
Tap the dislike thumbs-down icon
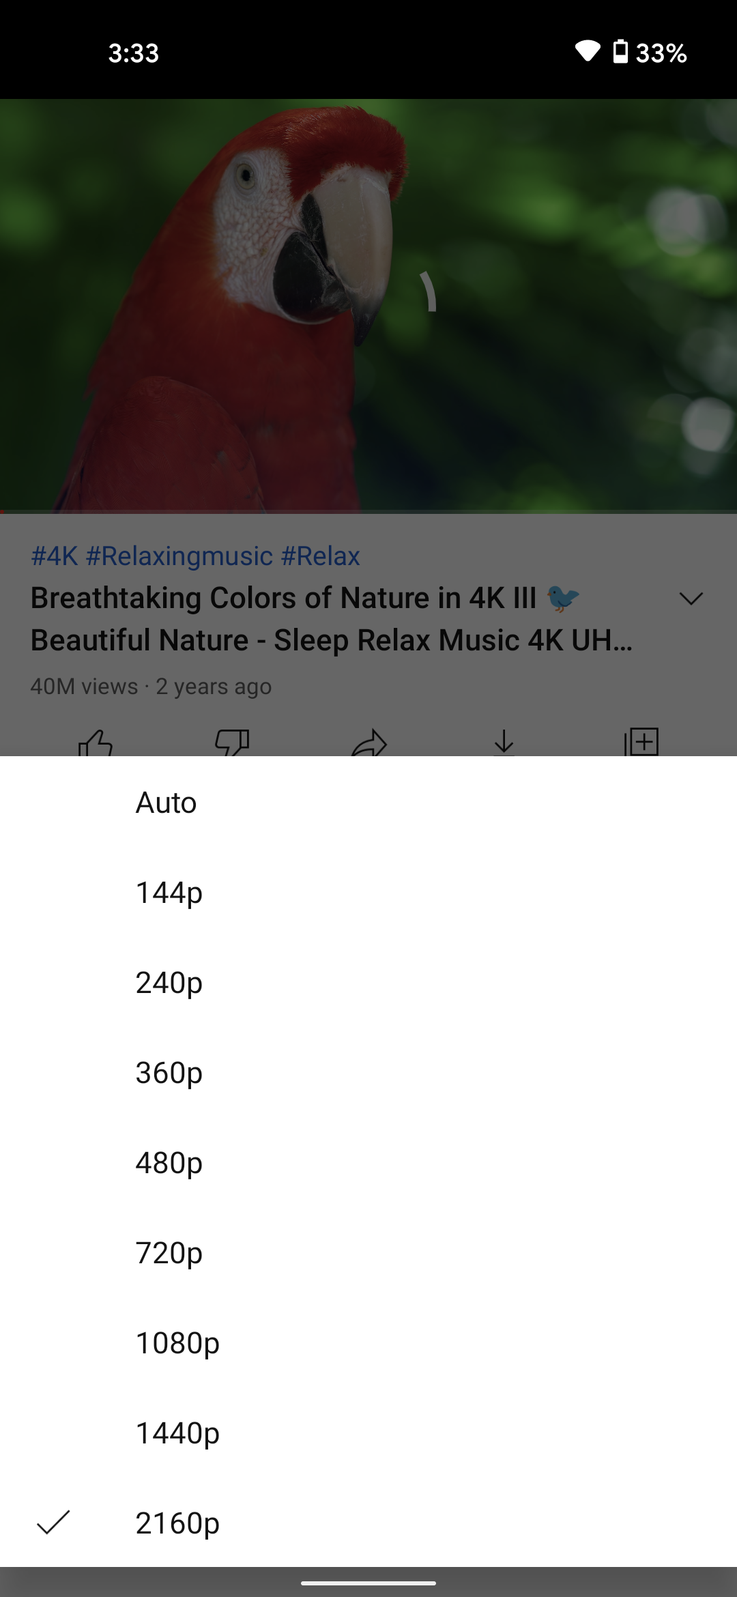(232, 743)
